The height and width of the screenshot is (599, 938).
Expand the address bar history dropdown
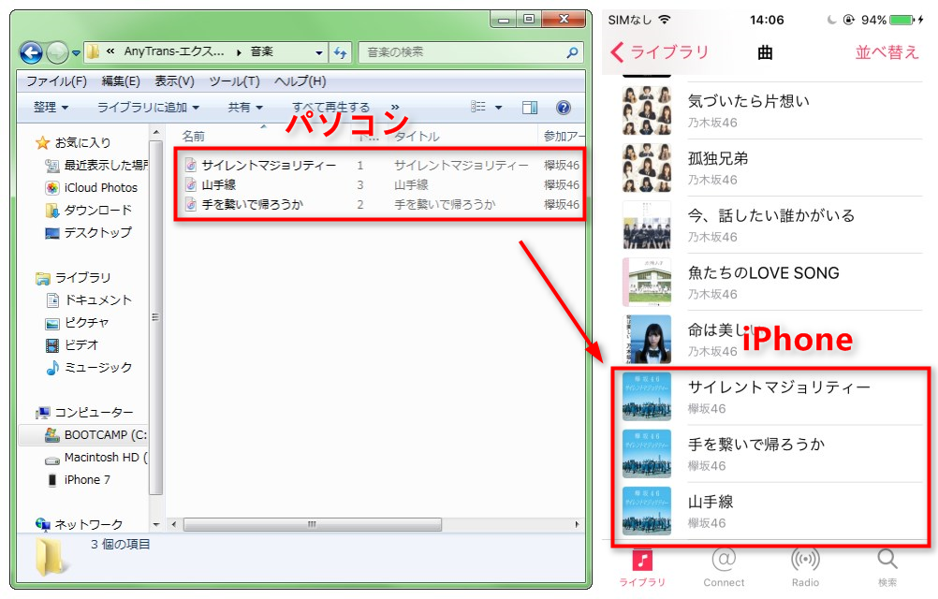[319, 52]
